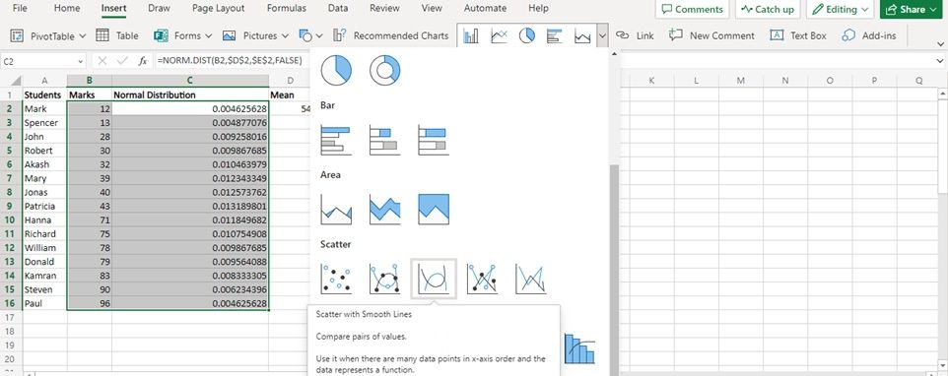Select Scatter with Straight Lines and Markers

[x=483, y=279]
